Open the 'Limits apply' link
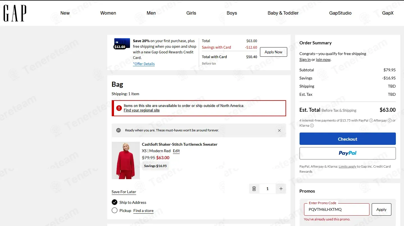404x226 pixels. click(348, 166)
